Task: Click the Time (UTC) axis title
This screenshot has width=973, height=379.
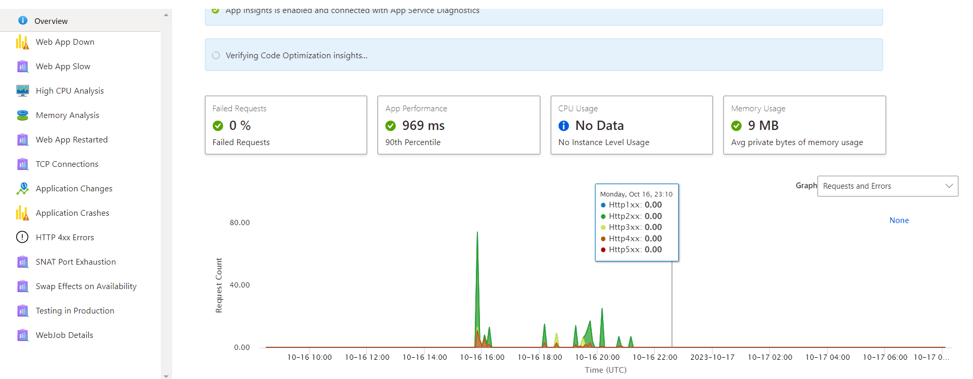Action: (606, 370)
